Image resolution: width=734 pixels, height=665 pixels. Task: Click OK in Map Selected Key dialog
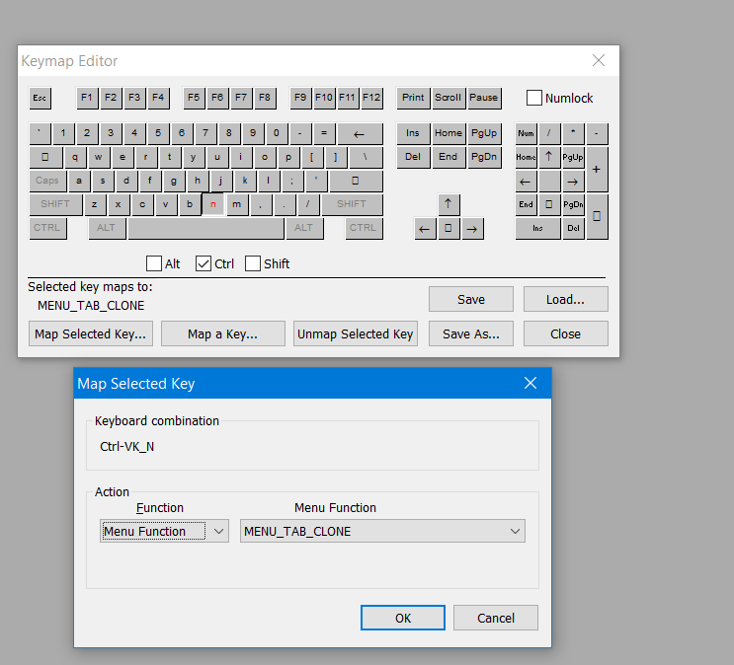pyautogui.click(x=402, y=618)
